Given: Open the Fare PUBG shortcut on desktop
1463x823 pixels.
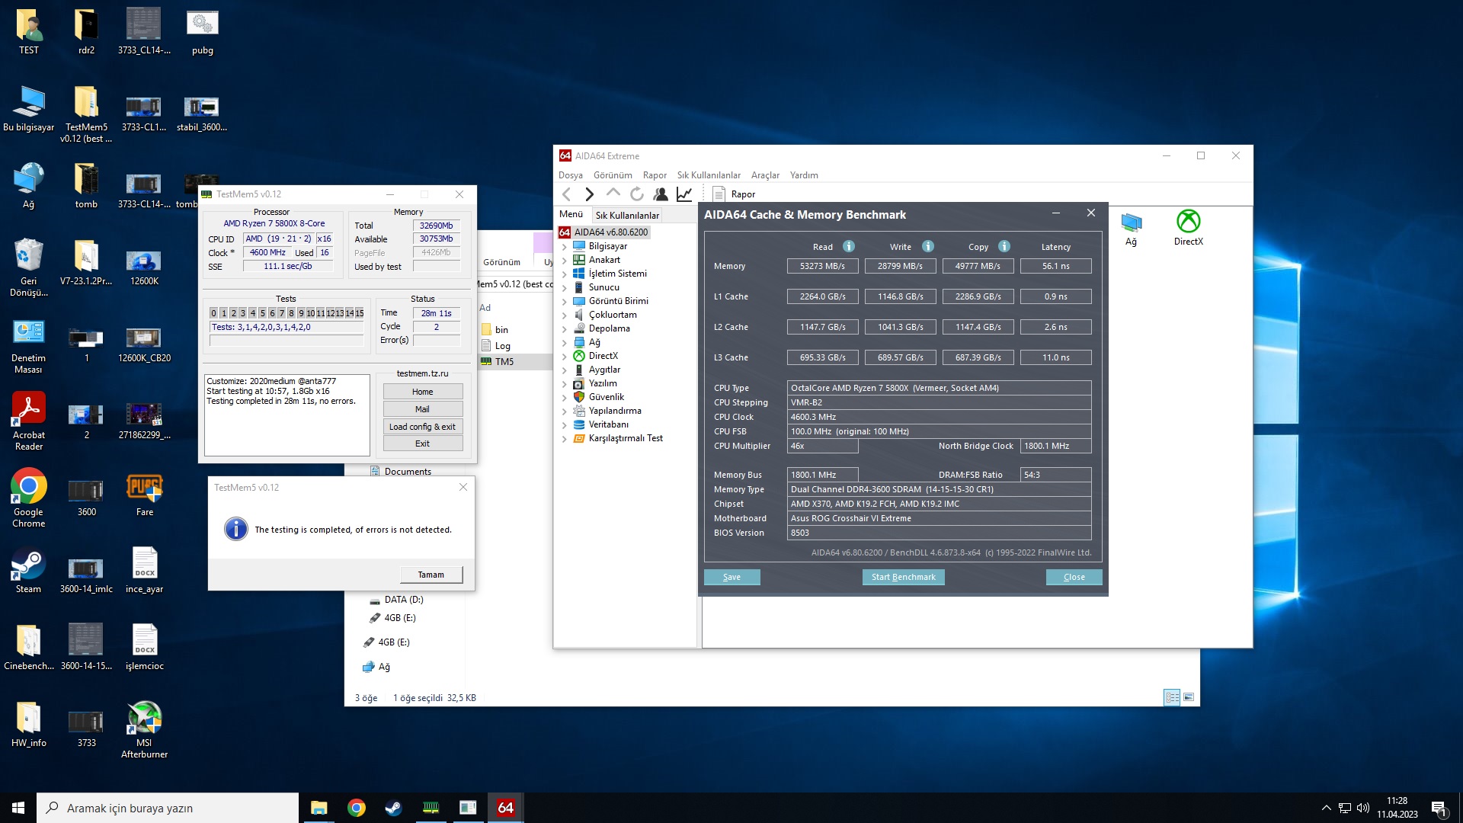Looking at the screenshot, I should 144,494.
